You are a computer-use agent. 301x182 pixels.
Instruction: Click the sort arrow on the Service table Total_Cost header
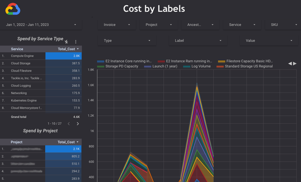78,49
